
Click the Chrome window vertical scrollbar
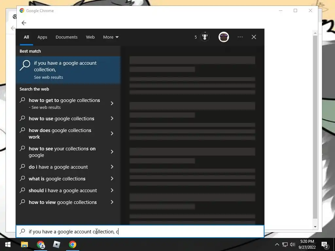click(315, 127)
